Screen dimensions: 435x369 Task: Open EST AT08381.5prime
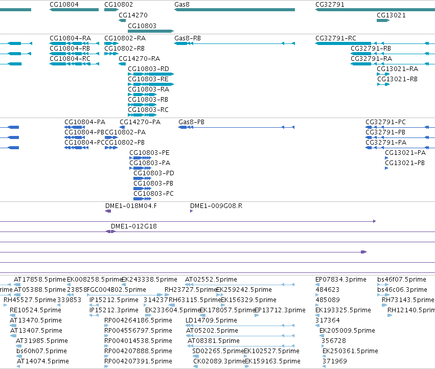(241, 346)
